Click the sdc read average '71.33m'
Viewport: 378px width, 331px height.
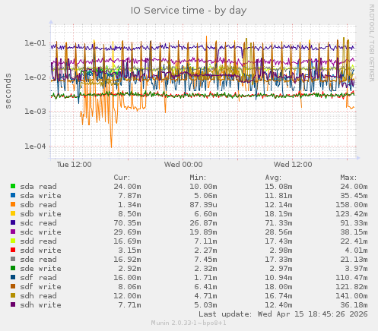pyautogui.click(x=278, y=223)
